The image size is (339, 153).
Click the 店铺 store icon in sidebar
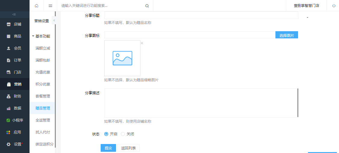(x=9, y=24)
